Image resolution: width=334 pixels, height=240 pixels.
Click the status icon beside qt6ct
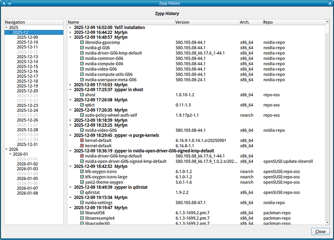point(82,105)
